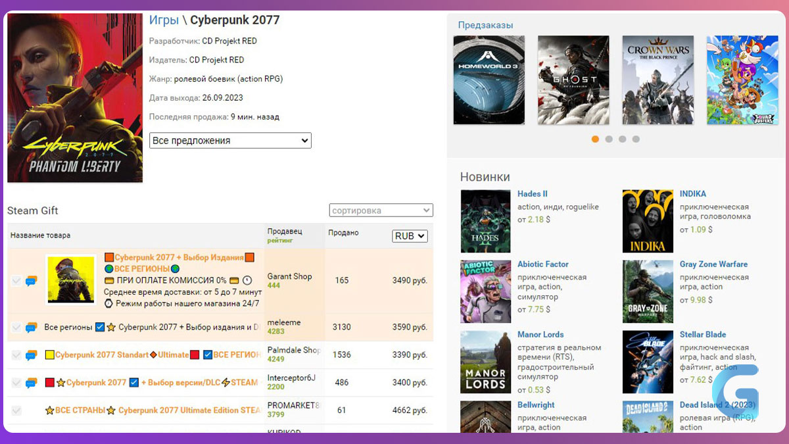Image resolution: width=789 pixels, height=444 pixels.
Task: Tick the checkbox in the Palmdale Shop row
Action: coord(16,355)
